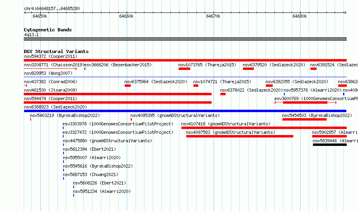Click the nsv6392055 small red bar
Screen dimensions: 358x211
click(269, 86)
